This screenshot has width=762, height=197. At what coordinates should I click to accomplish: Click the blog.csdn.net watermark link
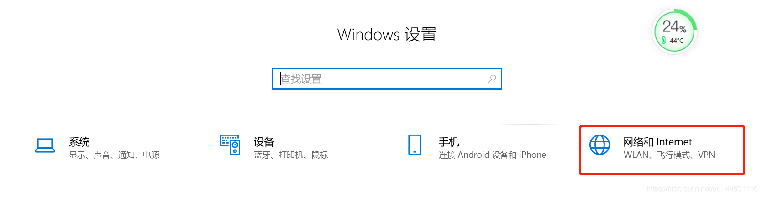[x=702, y=189]
